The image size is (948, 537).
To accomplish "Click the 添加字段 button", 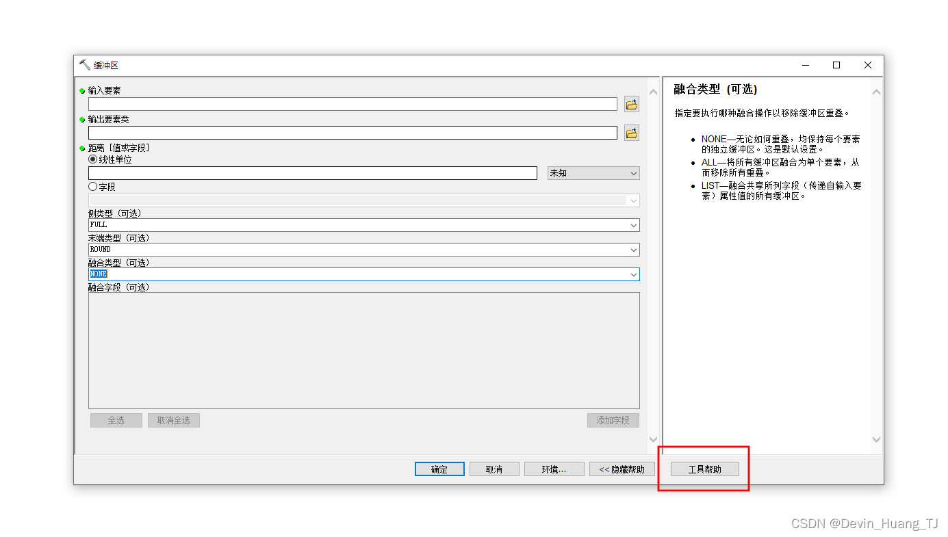I will point(613,420).
